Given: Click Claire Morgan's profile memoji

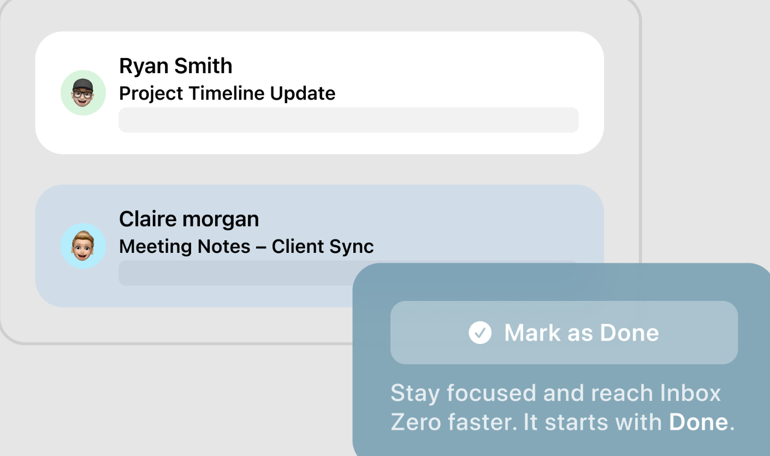Looking at the screenshot, I should (x=83, y=246).
